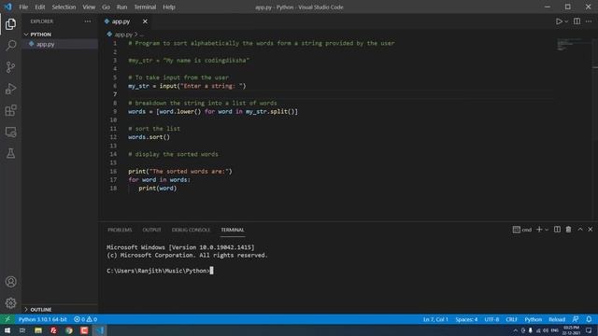Viewport: 598px width, 336px height.
Task: Open the run button dropdown arrow
Action: 566,21
